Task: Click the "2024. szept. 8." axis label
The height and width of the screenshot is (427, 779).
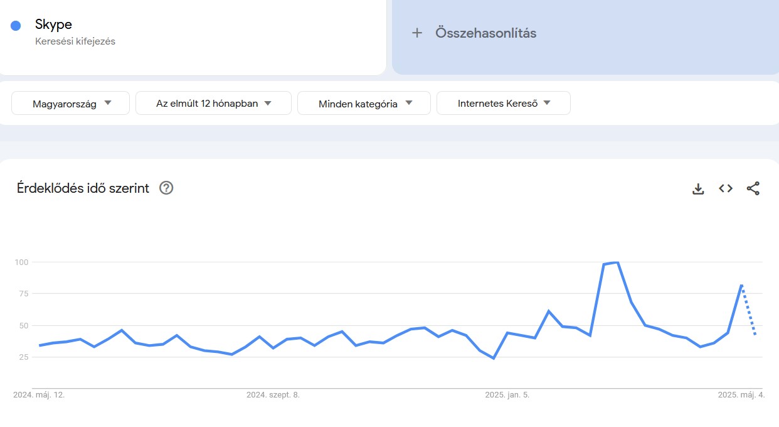Action: pos(272,395)
